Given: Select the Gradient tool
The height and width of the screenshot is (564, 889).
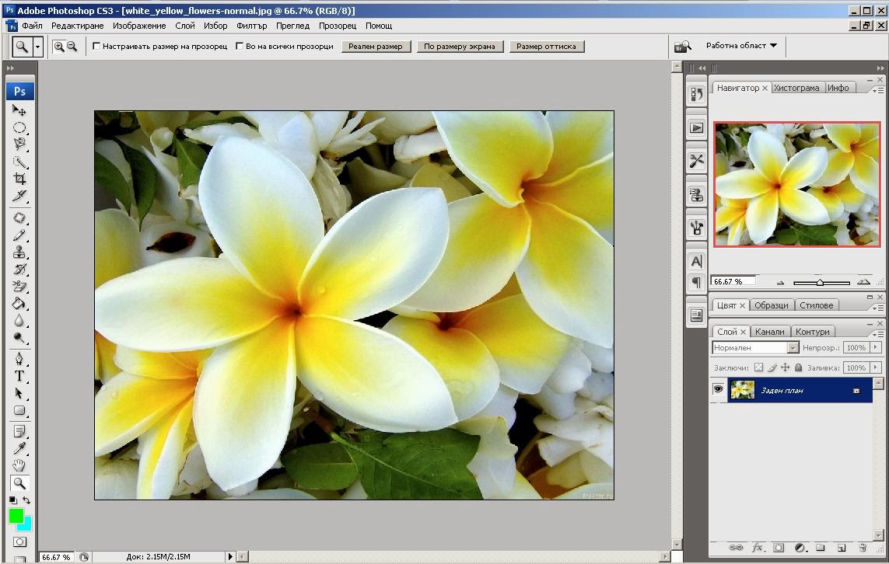Looking at the screenshot, I should [x=19, y=302].
